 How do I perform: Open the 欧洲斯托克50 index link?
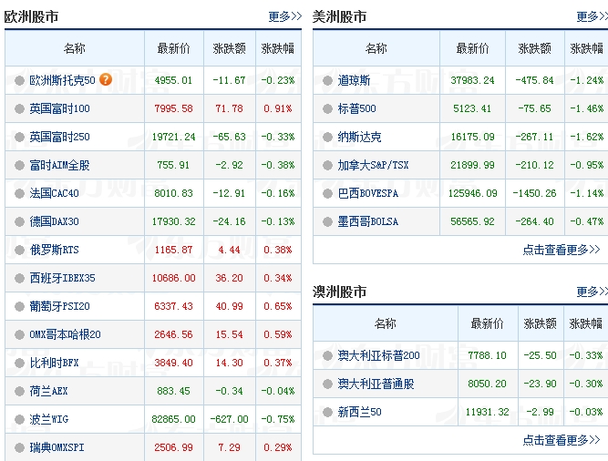[x=62, y=80]
